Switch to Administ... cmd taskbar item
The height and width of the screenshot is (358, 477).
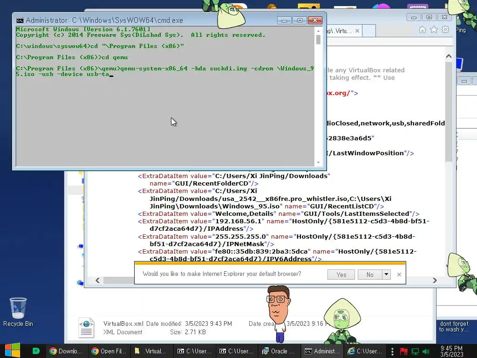pos(322,351)
